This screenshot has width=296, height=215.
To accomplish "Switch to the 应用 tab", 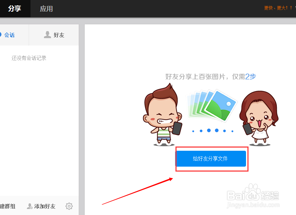I will click(x=46, y=9).
